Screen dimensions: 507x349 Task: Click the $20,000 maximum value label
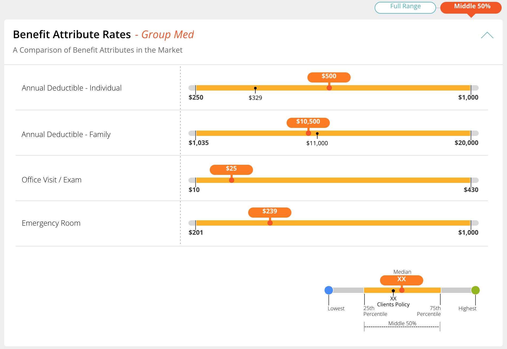(466, 143)
